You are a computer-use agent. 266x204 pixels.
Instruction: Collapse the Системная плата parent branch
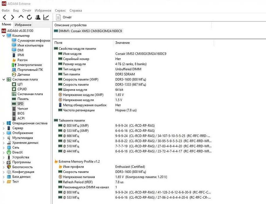(x=3, y=79)
